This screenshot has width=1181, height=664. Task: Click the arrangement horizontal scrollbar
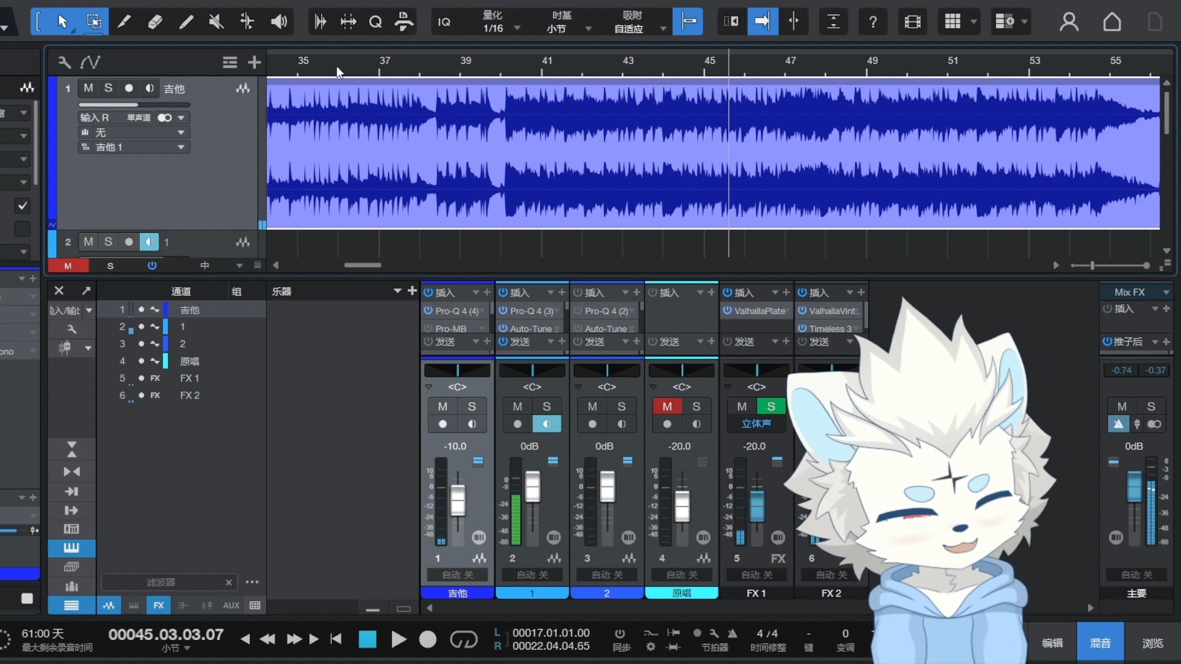[x=363, y=265]
